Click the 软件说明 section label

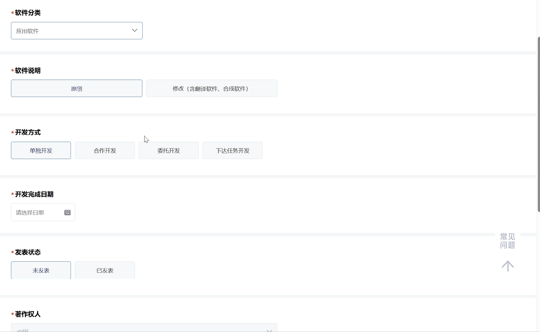tap(27, 71)
